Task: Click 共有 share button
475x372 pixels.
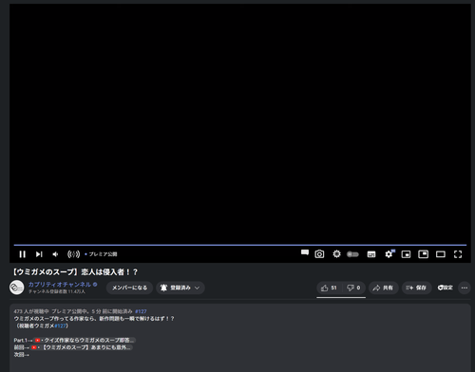Action: click(383, 288)
